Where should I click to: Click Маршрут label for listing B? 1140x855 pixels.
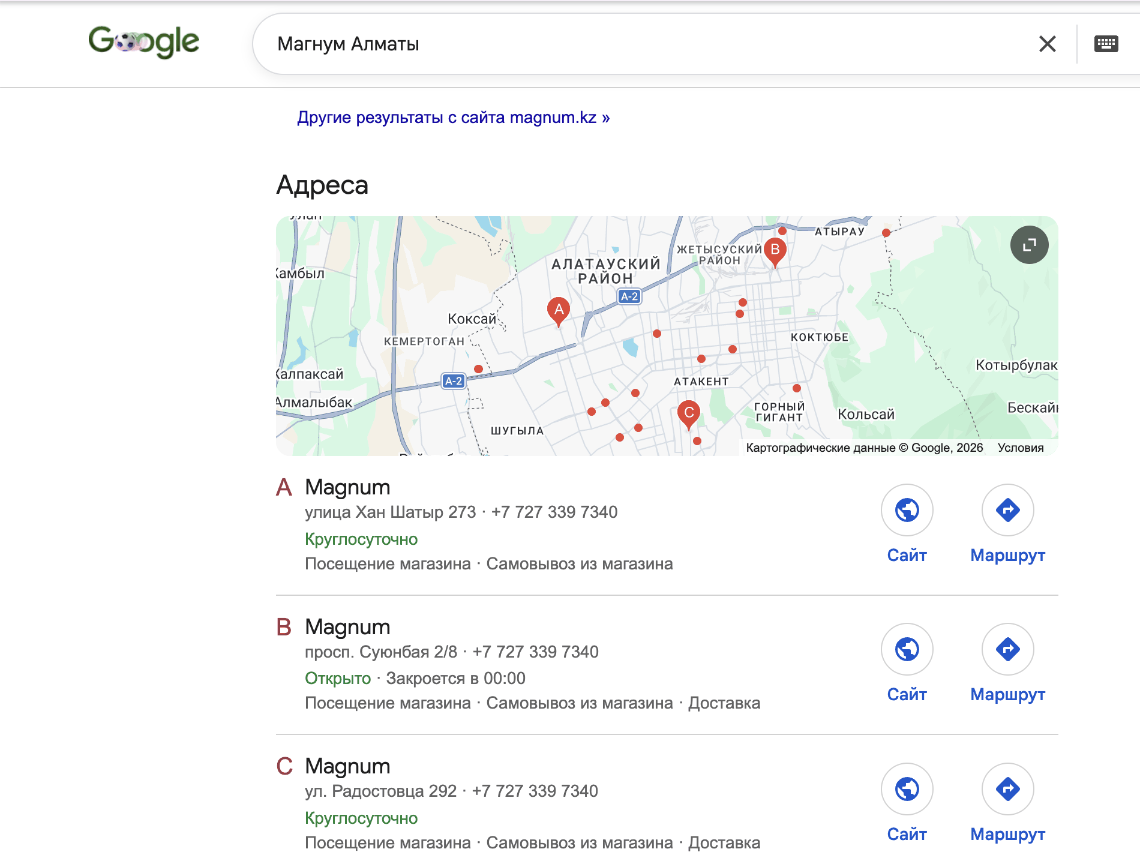point(1007,695)
